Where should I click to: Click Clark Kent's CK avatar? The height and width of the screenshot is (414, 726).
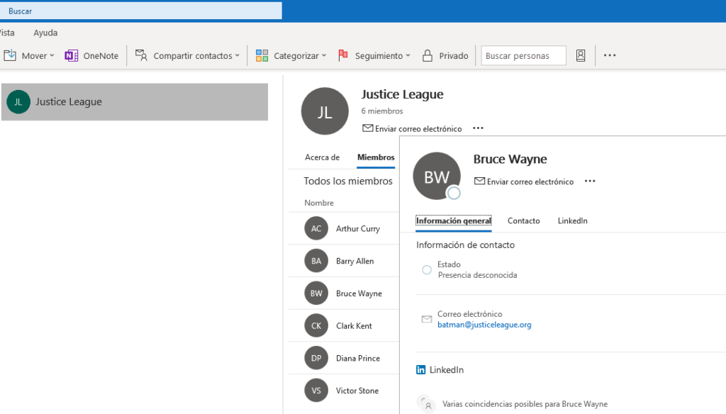(x=316, y=325)
